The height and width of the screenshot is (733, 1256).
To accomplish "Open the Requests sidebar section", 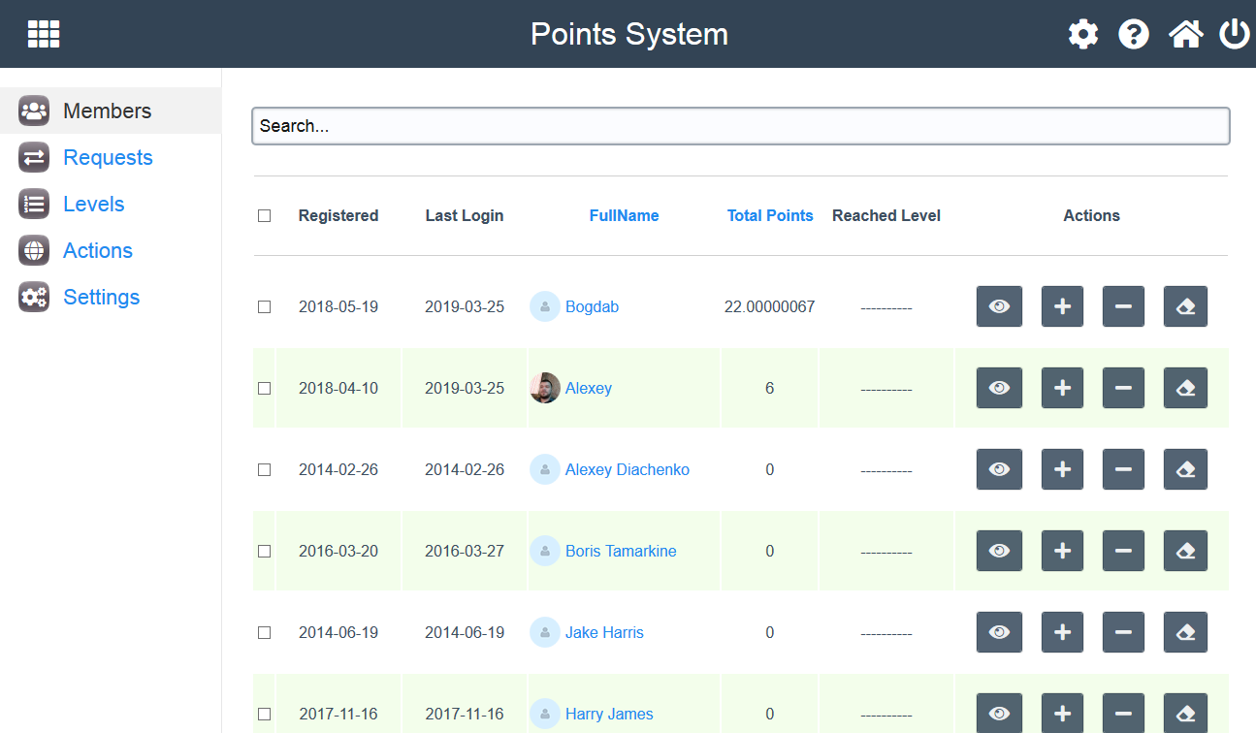I will tap(108, 157).
